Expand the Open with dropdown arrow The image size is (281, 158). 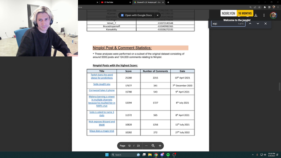[x=158, y=15]
